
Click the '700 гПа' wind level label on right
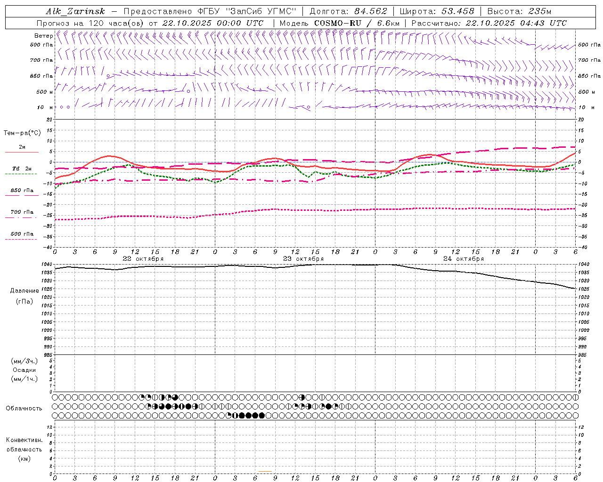coord(589,60)
